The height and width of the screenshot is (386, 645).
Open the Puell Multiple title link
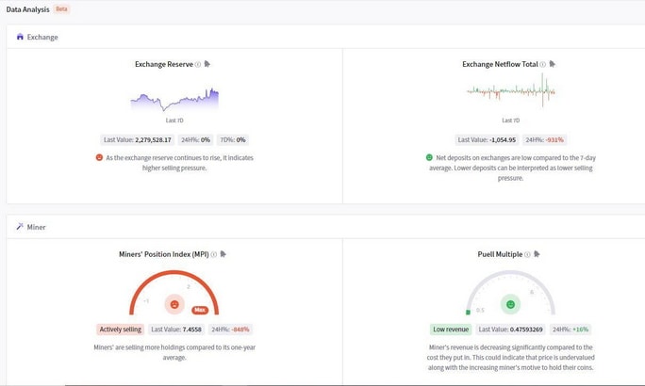click(500, 254)
